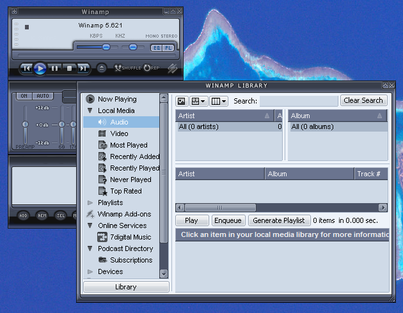Screen dimensions: 403x313
Task: Open files with the Eject button
Action: pyautogui.click(x=102, y=68)
